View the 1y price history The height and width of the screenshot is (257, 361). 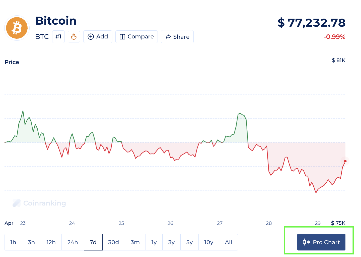click(154, 242)
